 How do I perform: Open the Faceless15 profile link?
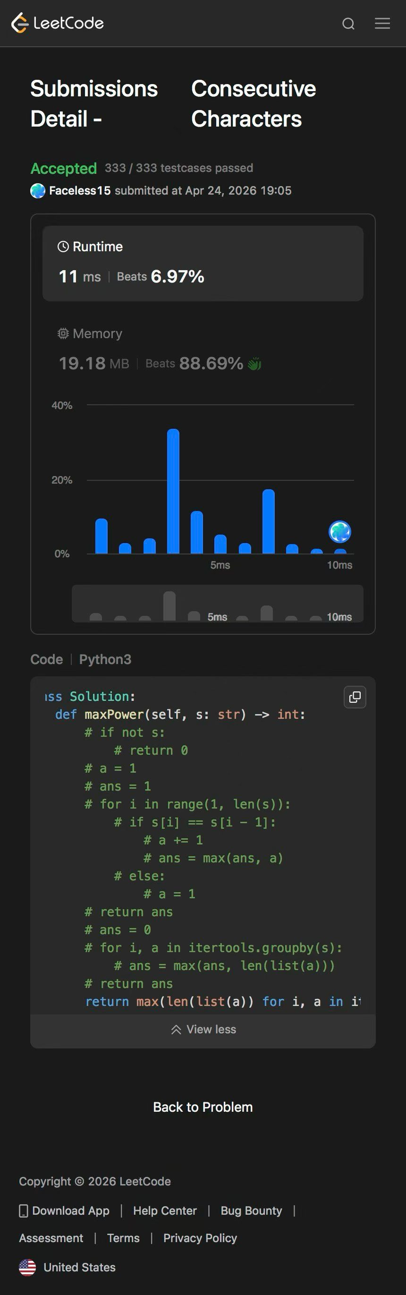(80, 190)
